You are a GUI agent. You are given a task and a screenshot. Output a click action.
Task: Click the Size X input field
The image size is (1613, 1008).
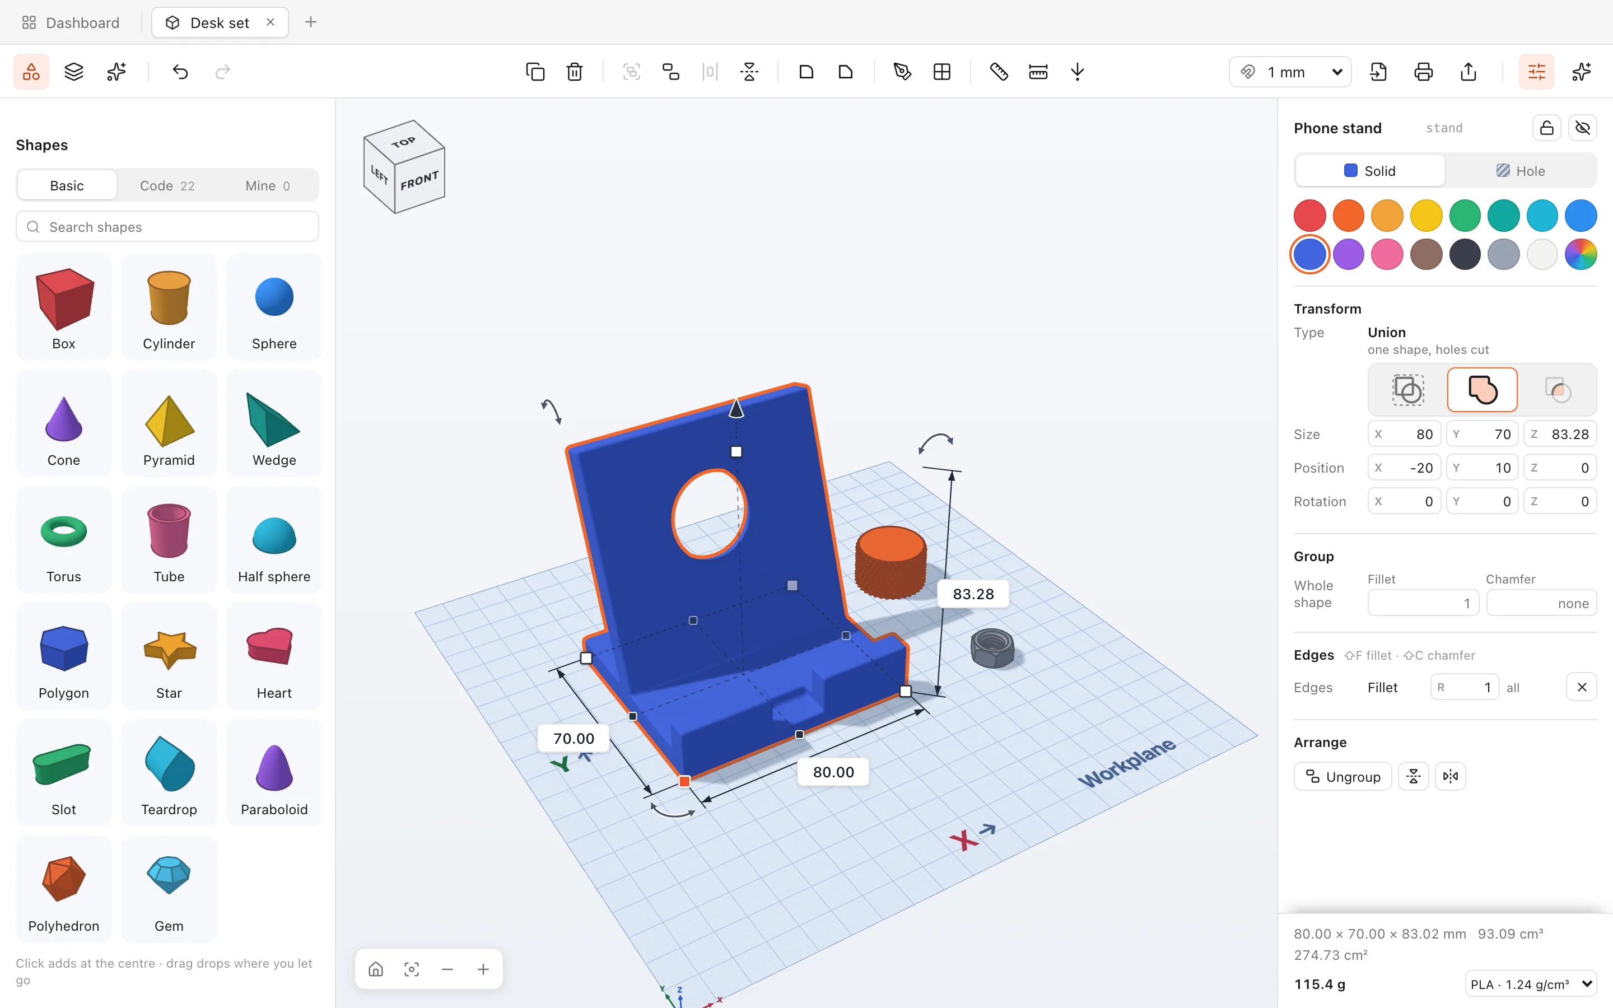[1405, 434]
